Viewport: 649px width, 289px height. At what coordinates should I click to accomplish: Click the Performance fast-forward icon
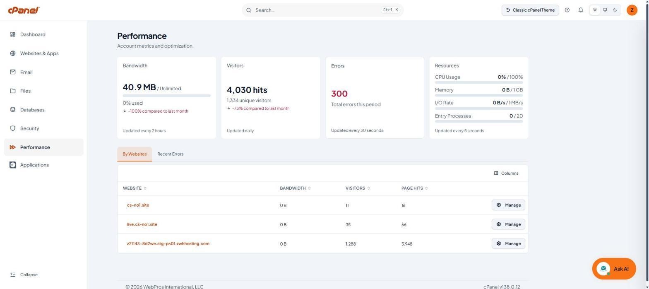click(13, 147)
